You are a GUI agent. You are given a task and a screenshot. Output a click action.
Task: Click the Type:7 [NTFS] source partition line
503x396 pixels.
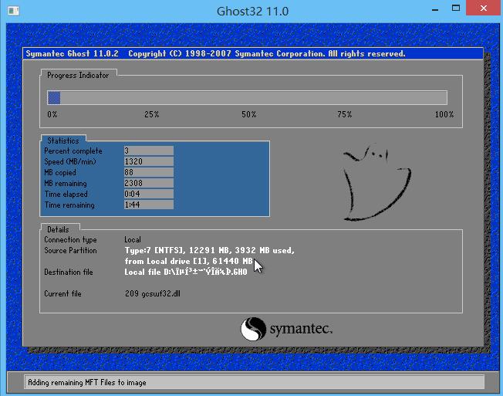(210, 250)
